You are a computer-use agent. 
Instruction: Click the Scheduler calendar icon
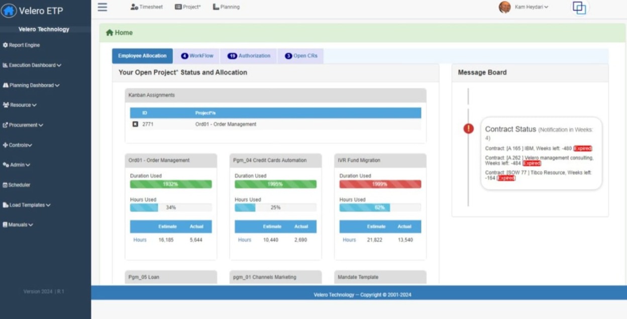click(5, 185)
